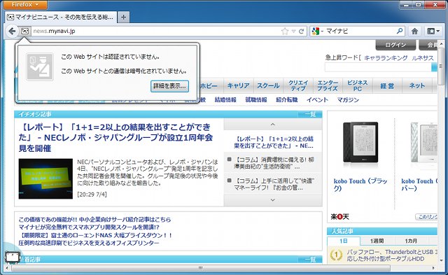Go to the home page icon

414,31
